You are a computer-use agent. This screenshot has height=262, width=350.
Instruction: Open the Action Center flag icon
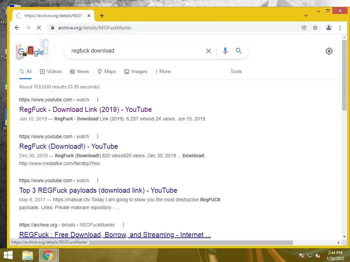click(301, 256)
